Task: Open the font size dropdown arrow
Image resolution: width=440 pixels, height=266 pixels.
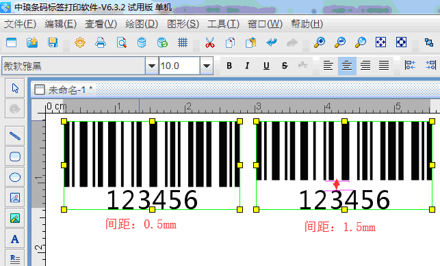Action: 207,66
